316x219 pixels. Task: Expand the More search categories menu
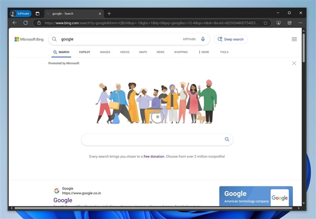click(204, 52)
